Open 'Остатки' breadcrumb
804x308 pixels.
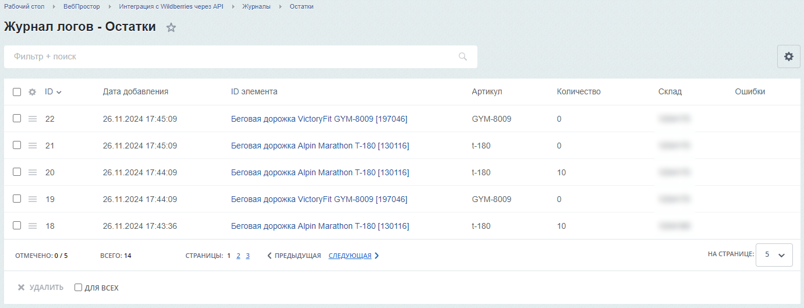tap(302, 6)
